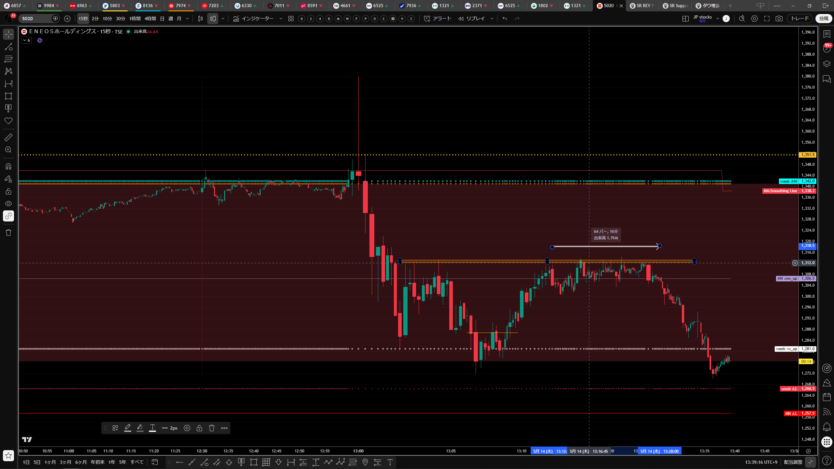Open the object tree layers icon
Screen dimensions: 834x469
click(827, 64)
